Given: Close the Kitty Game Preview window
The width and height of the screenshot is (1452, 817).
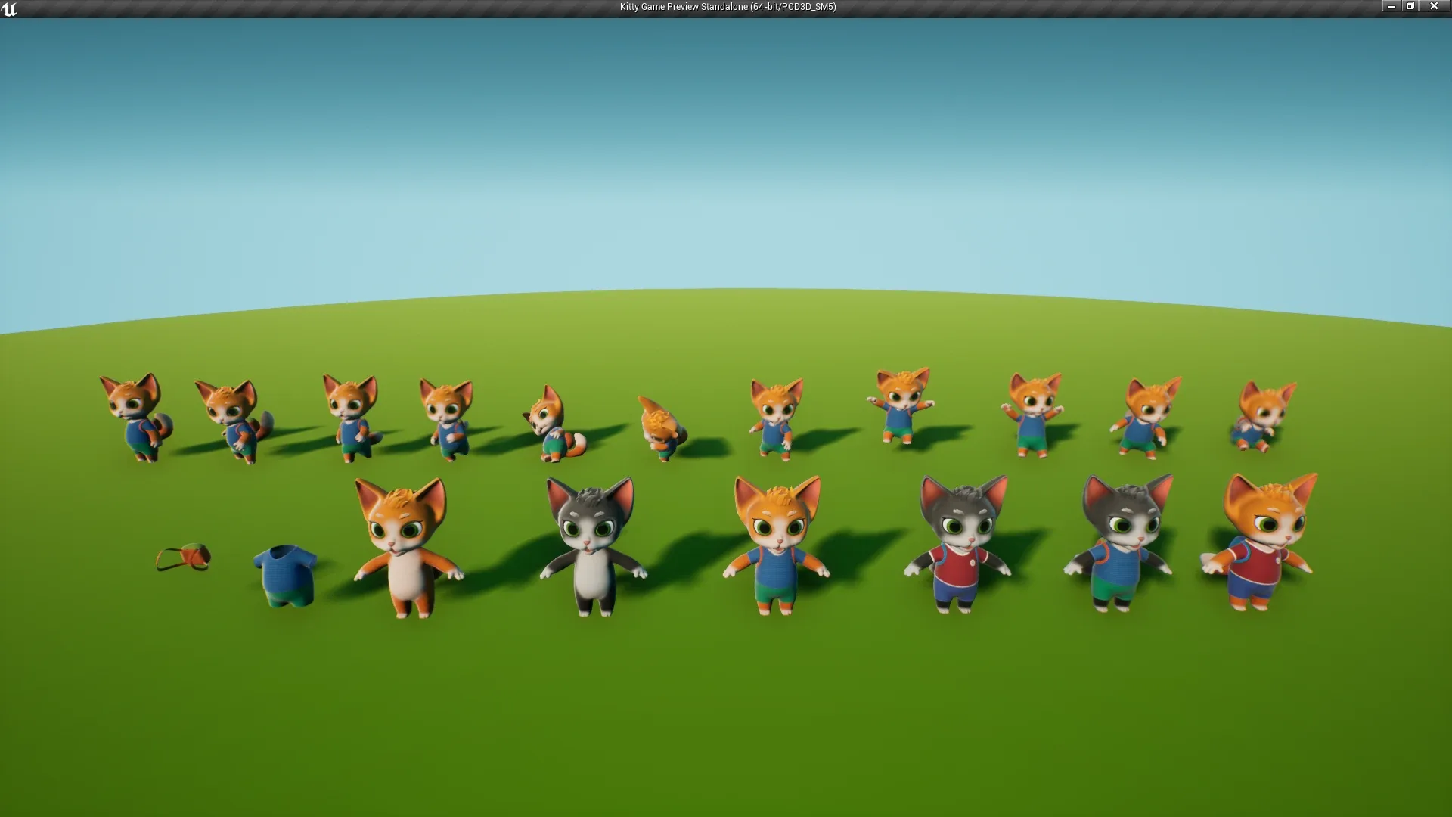Looking at the screenshot, I should [1434, 6].
